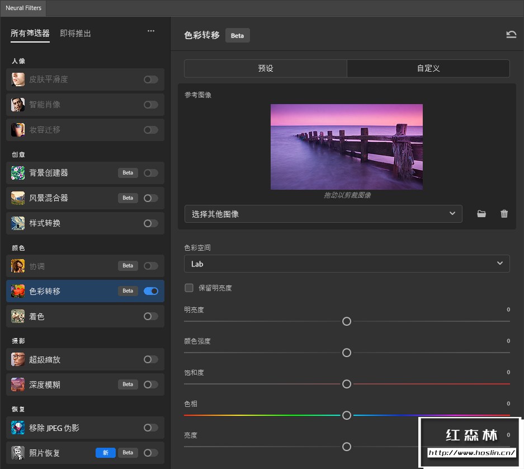The image size is (524, 469).
Task: Choose the 着色 filter icon
Action: pos(18,316)
